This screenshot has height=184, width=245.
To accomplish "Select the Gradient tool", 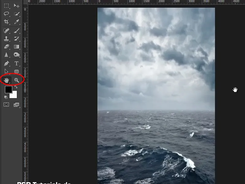I will pyautogui.click(x=17, y=47).
